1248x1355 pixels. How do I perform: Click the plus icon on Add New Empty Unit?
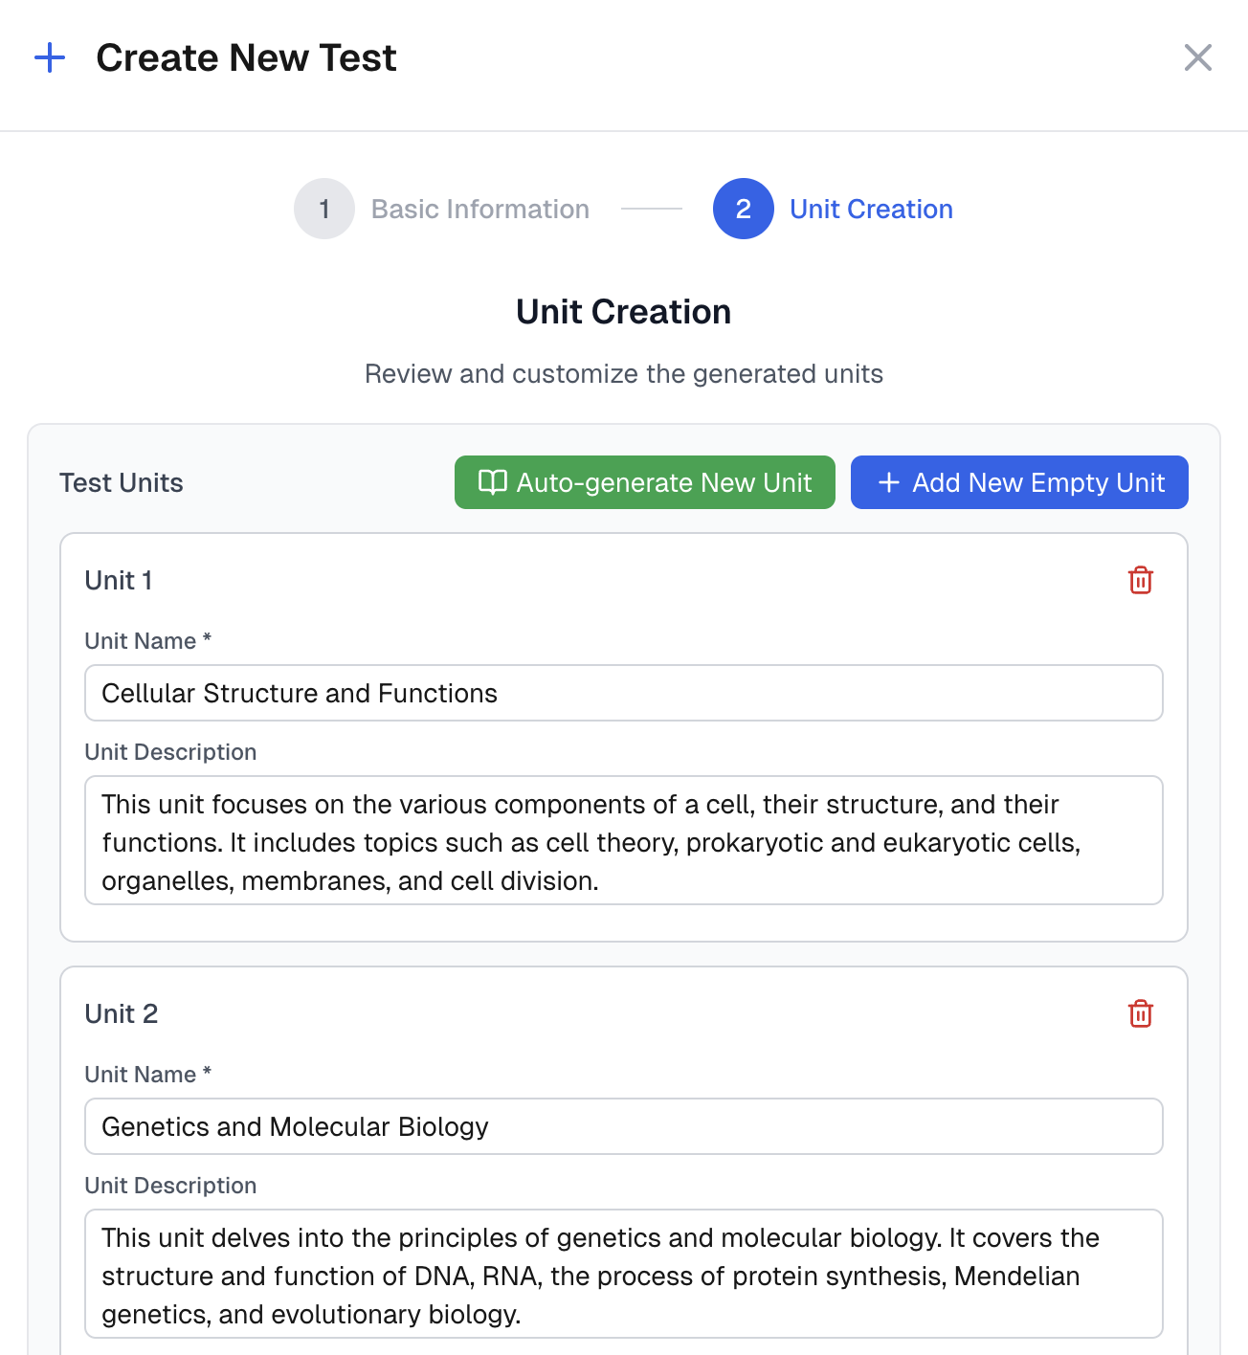click(x=889, y=482)
